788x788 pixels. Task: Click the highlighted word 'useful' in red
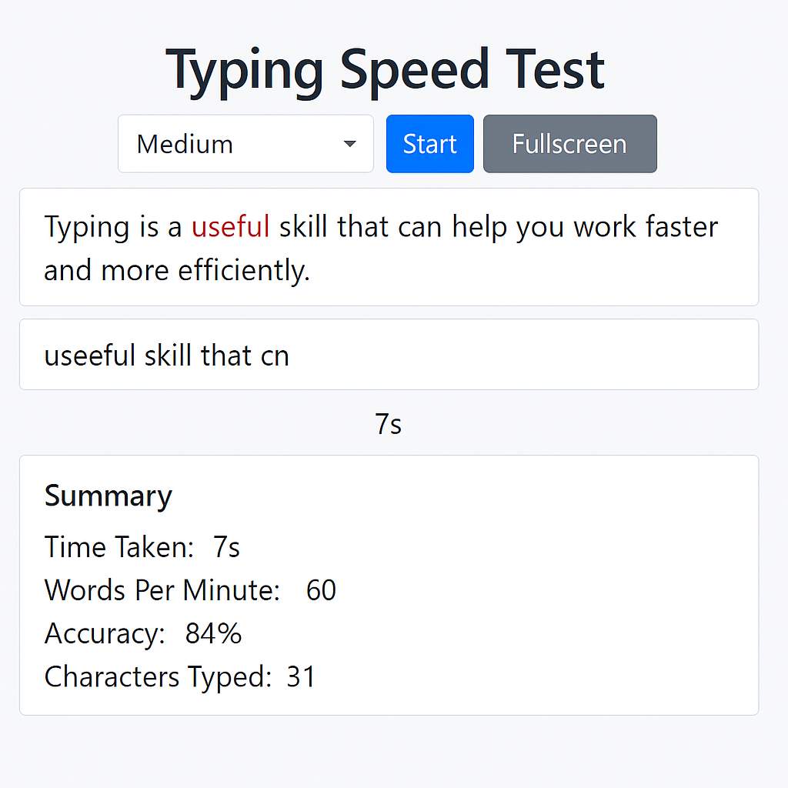tap(230, 227)
